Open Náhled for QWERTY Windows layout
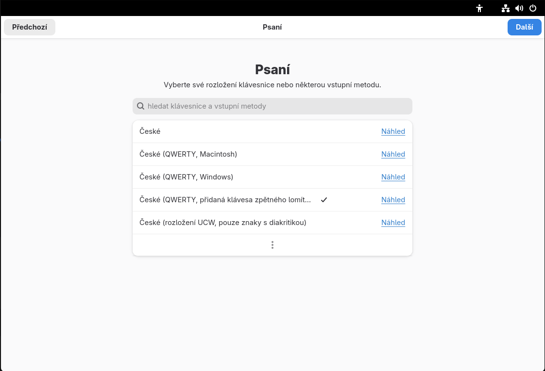This screenshot has height=371, width=545. pyautogui.click(x=393, y=177)
